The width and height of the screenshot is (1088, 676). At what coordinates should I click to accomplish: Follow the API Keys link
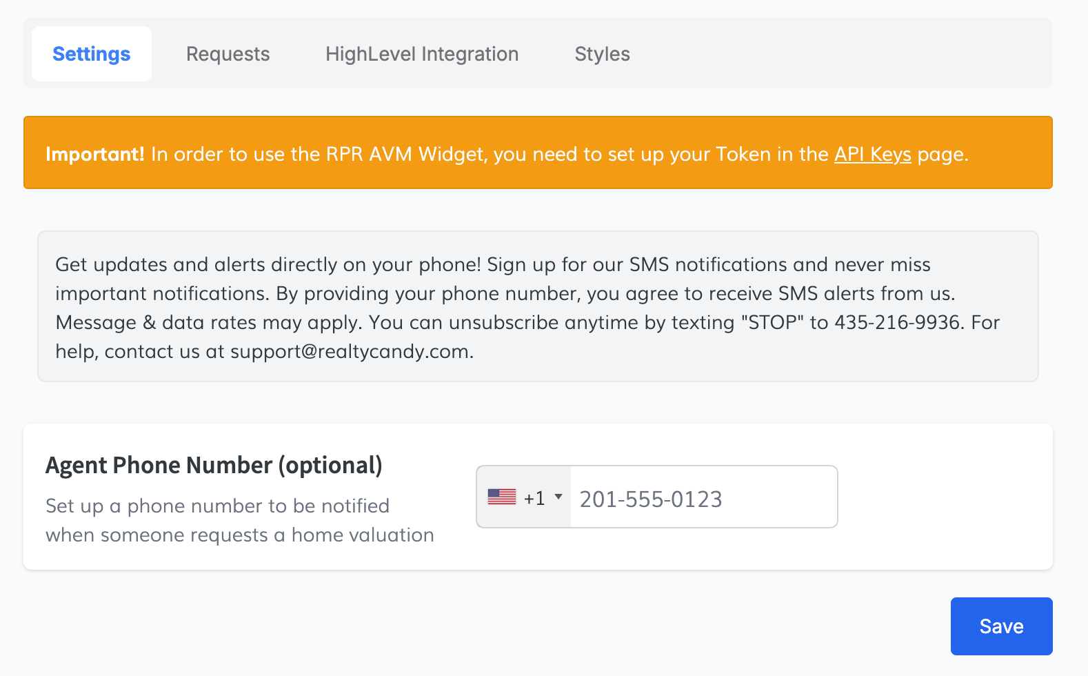872,154
